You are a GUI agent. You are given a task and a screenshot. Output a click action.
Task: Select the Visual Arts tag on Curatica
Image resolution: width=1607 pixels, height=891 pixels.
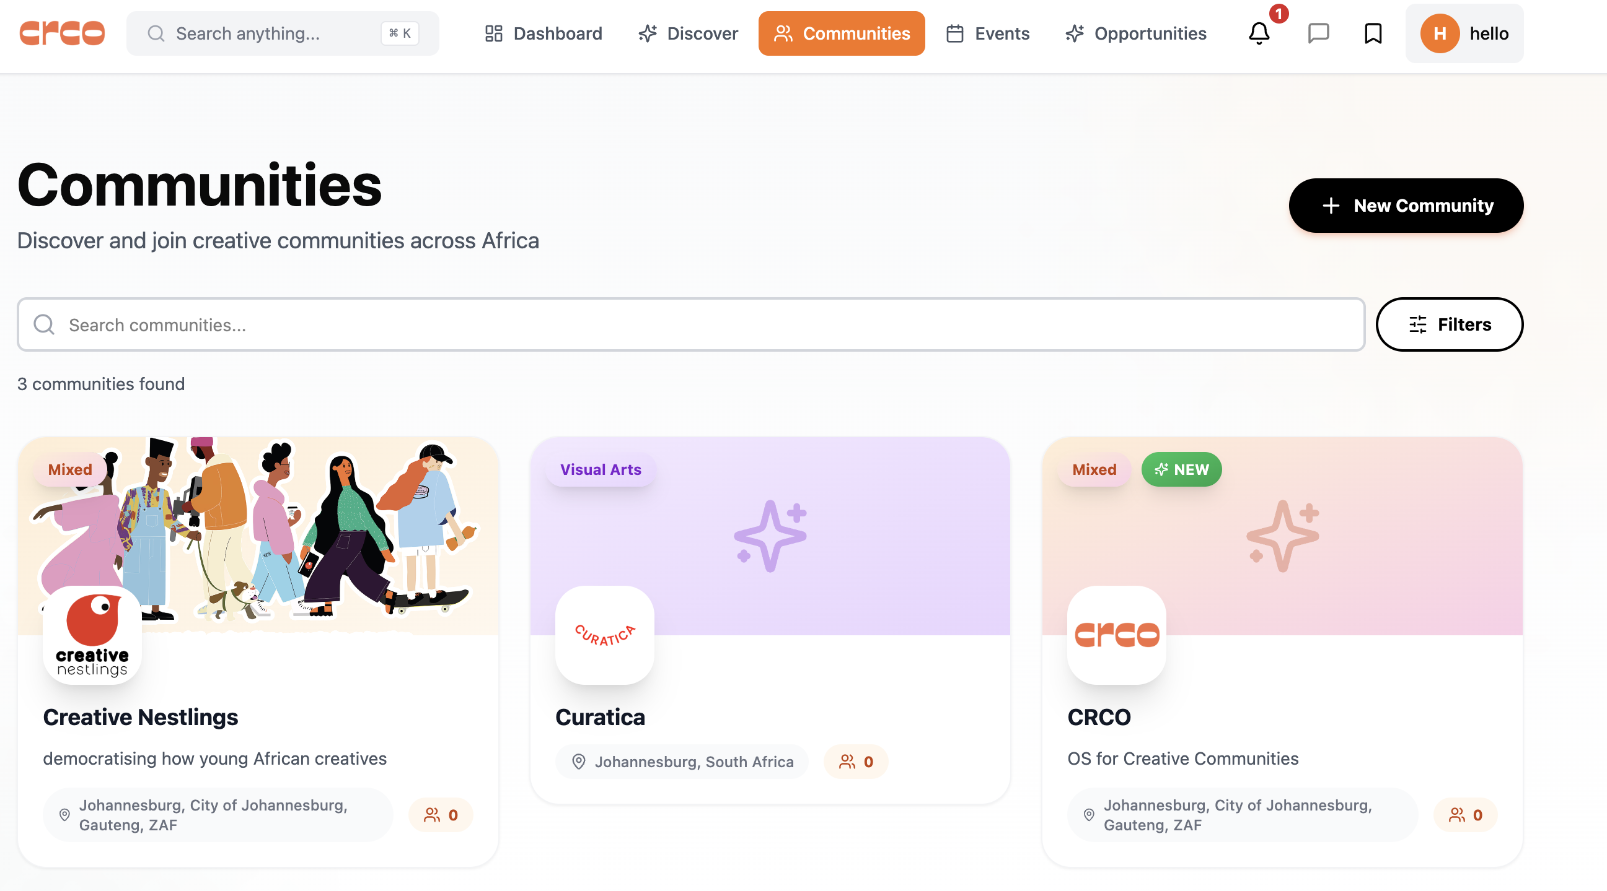[x=600, y=469]
